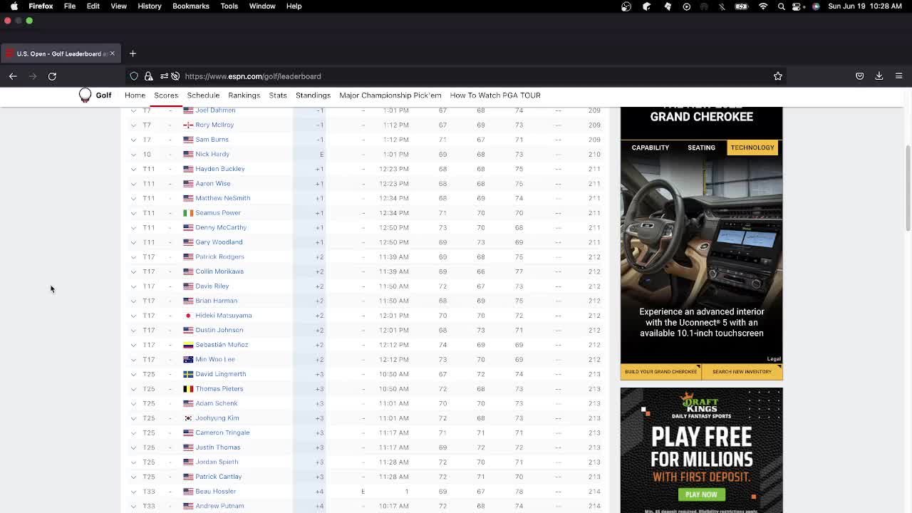Click the site padlock icon
Image resolution: width=912 pixels, height=513 pixels.
point(148,76)
